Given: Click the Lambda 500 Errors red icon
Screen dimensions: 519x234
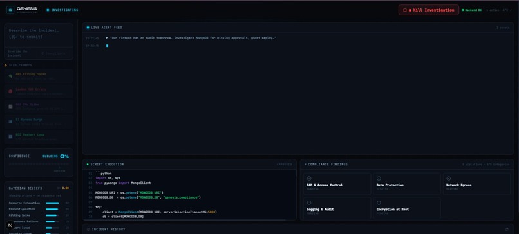Looking at the screenshot, I should [10, 91].
